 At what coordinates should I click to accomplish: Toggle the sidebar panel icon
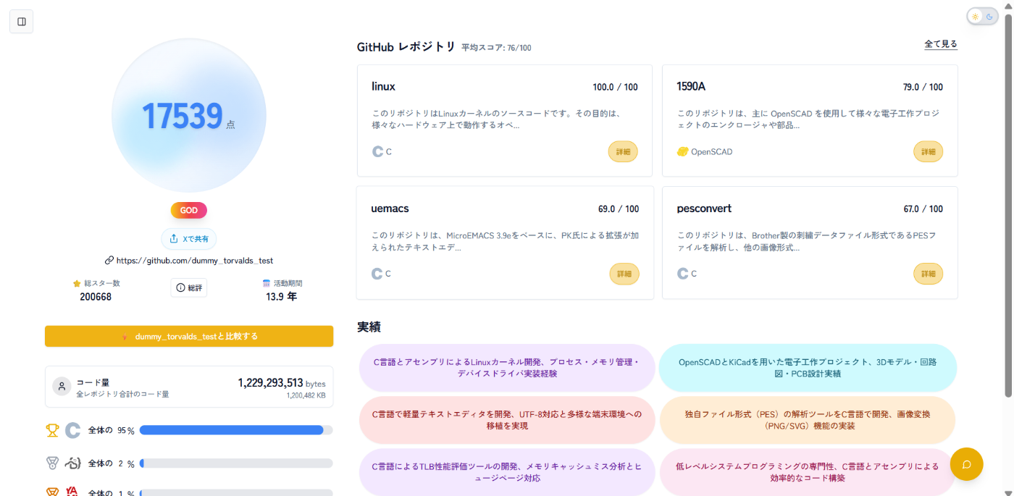click(21, 22)
